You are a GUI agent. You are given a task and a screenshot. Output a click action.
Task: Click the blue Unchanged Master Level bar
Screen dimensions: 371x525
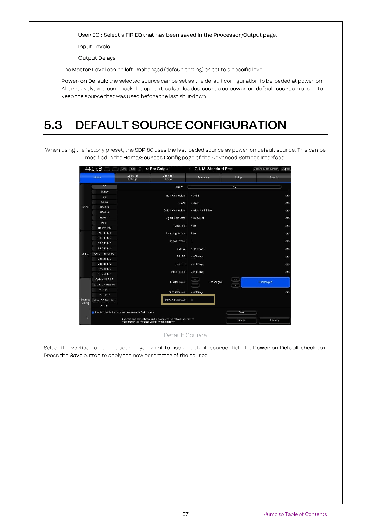265,282
